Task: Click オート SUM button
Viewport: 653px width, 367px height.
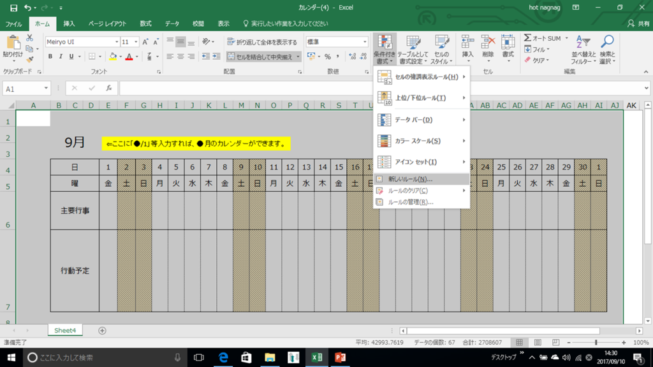Action: pyautogui.click(x=542, y=38)
